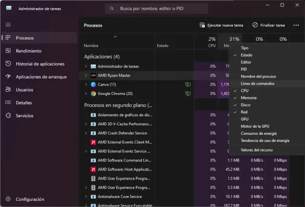
Task: Disable the Disco column in menu
Action: click(x=245, y=105)
